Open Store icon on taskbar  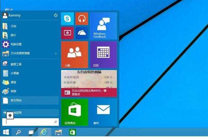point(72,132)
